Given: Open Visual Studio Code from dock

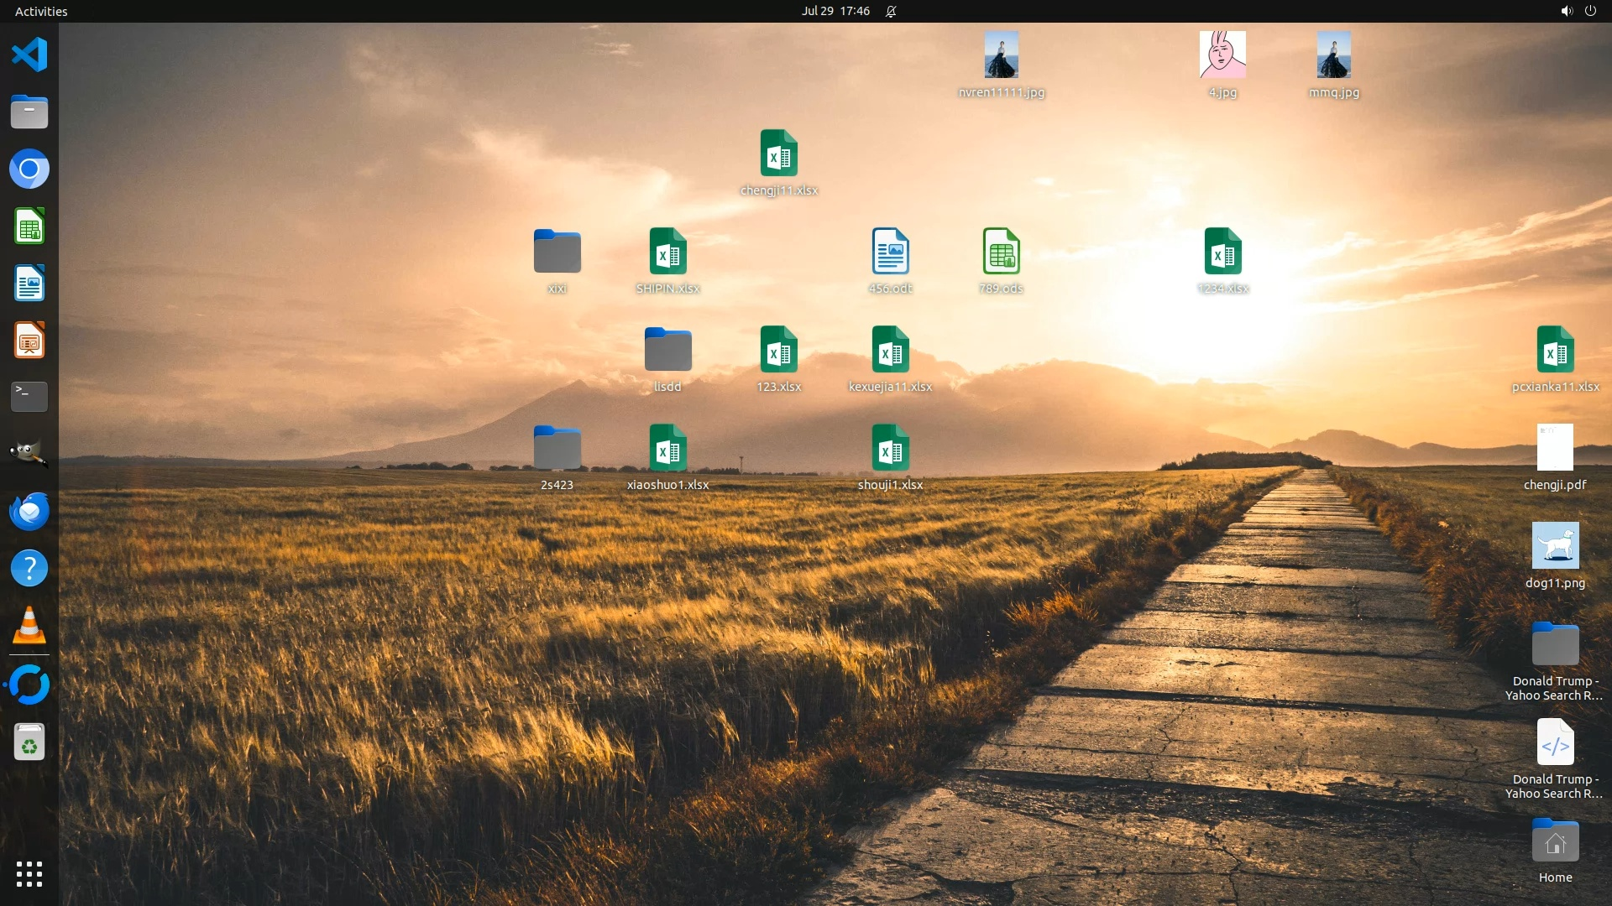Looking at the screenshot, I should pos(29,55).
